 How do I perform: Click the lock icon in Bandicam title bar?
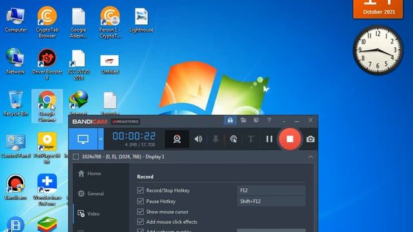(230, 121)
